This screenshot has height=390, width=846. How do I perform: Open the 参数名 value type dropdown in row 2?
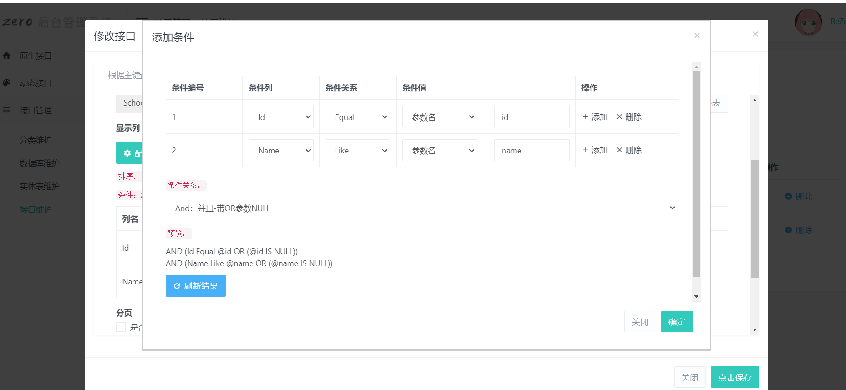[x=439, y=150]
